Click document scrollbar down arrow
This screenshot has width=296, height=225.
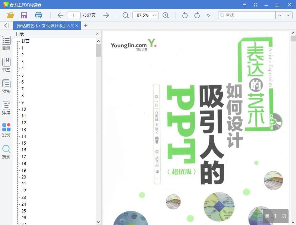tap(293, 222)
